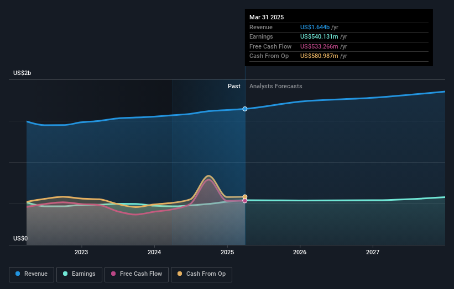Select the 2027 x-axis label
Image resolution: width=454 pixels, height=289 pixels.
373,252
